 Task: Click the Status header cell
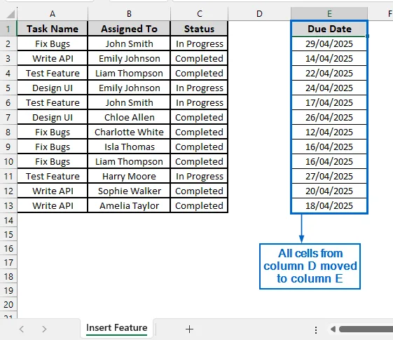(199, 29)
